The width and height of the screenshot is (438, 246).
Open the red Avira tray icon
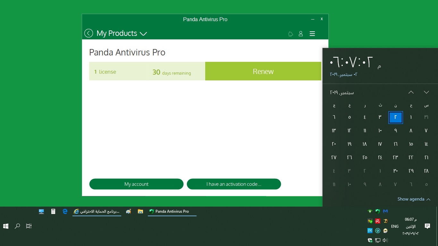[378, 221]
